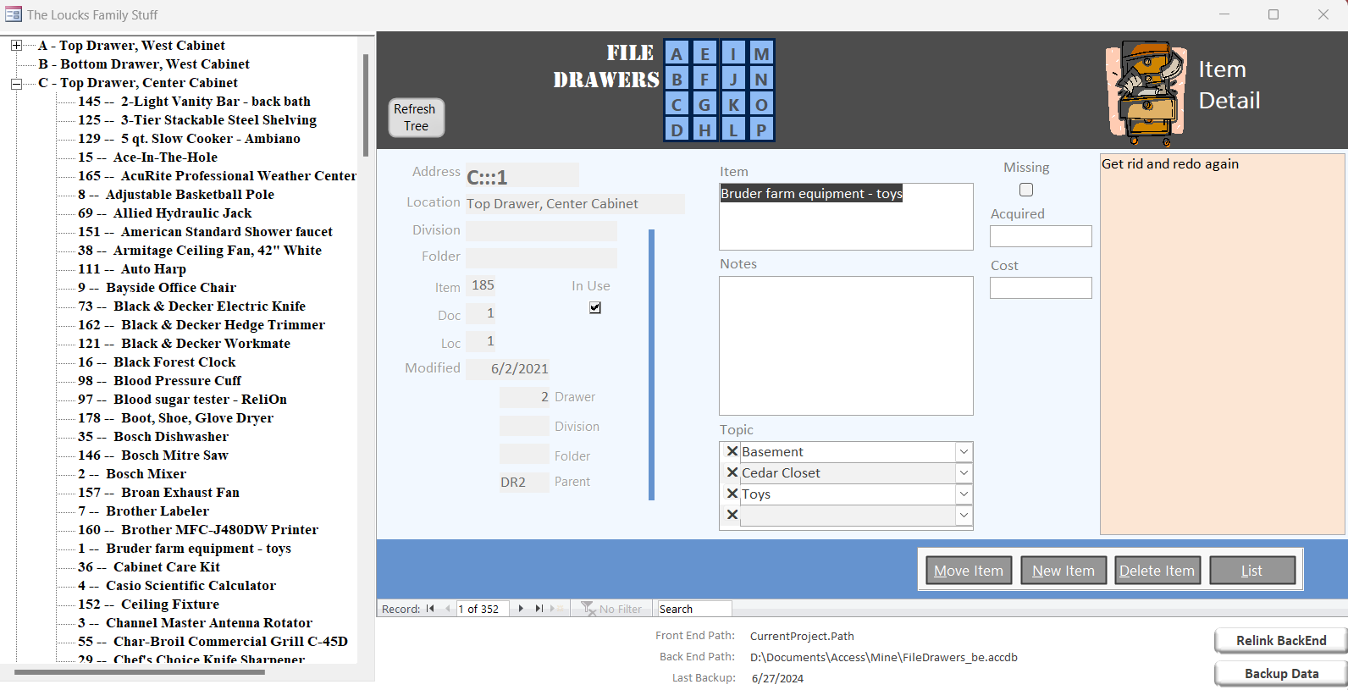Image resolution: width=1348 pixels, height=690 pixels.
Task: Click the Move Item button
Action: 969,571
